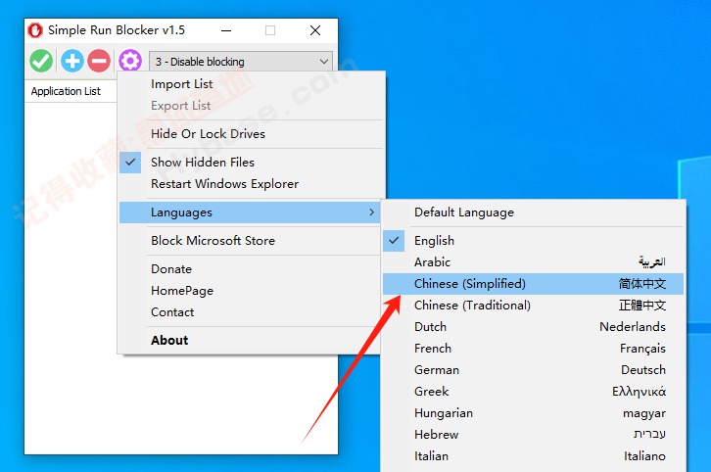Switch language to Hungarian
This screenshot has height=472, width=711.
533,413
